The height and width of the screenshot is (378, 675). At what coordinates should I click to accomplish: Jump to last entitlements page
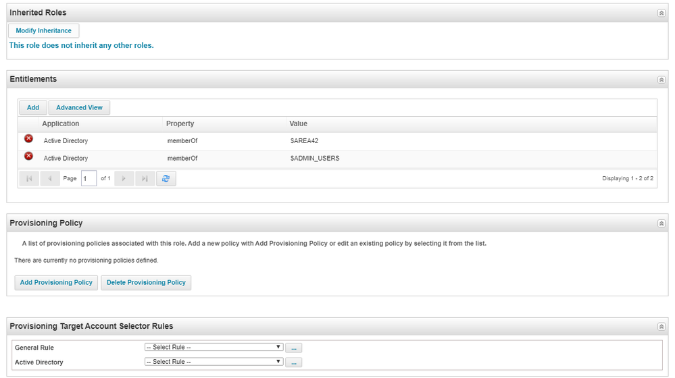(145, 179)
